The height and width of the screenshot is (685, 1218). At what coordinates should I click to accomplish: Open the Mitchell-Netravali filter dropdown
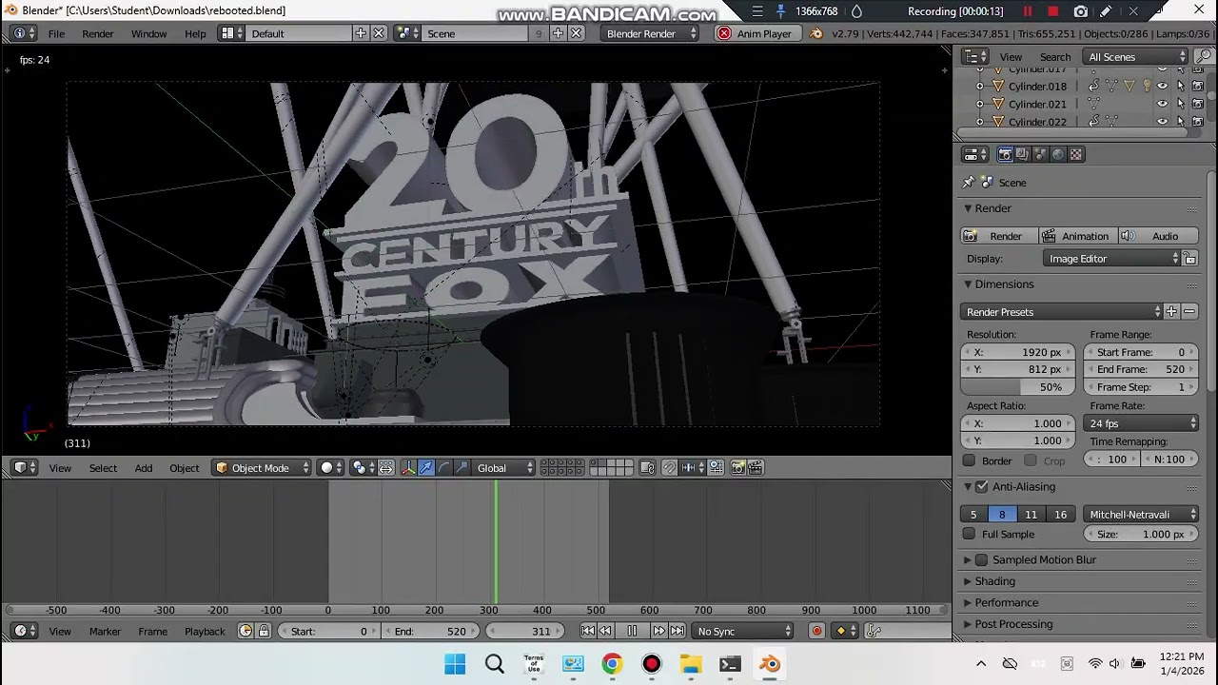coord(1141,515)
